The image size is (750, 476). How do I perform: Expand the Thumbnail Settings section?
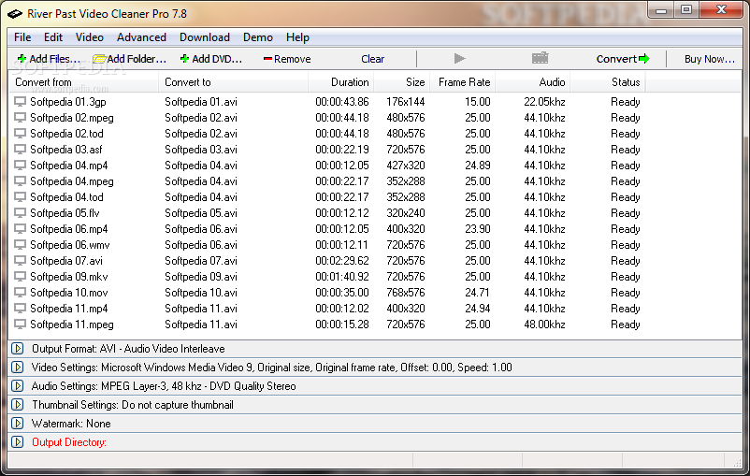18,404
